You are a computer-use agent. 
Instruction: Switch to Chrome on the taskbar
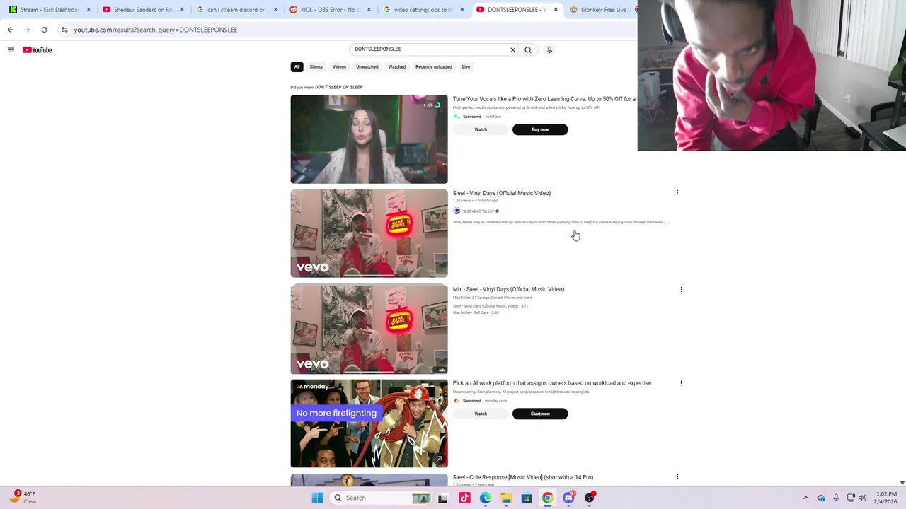click(x=547, y=498)
